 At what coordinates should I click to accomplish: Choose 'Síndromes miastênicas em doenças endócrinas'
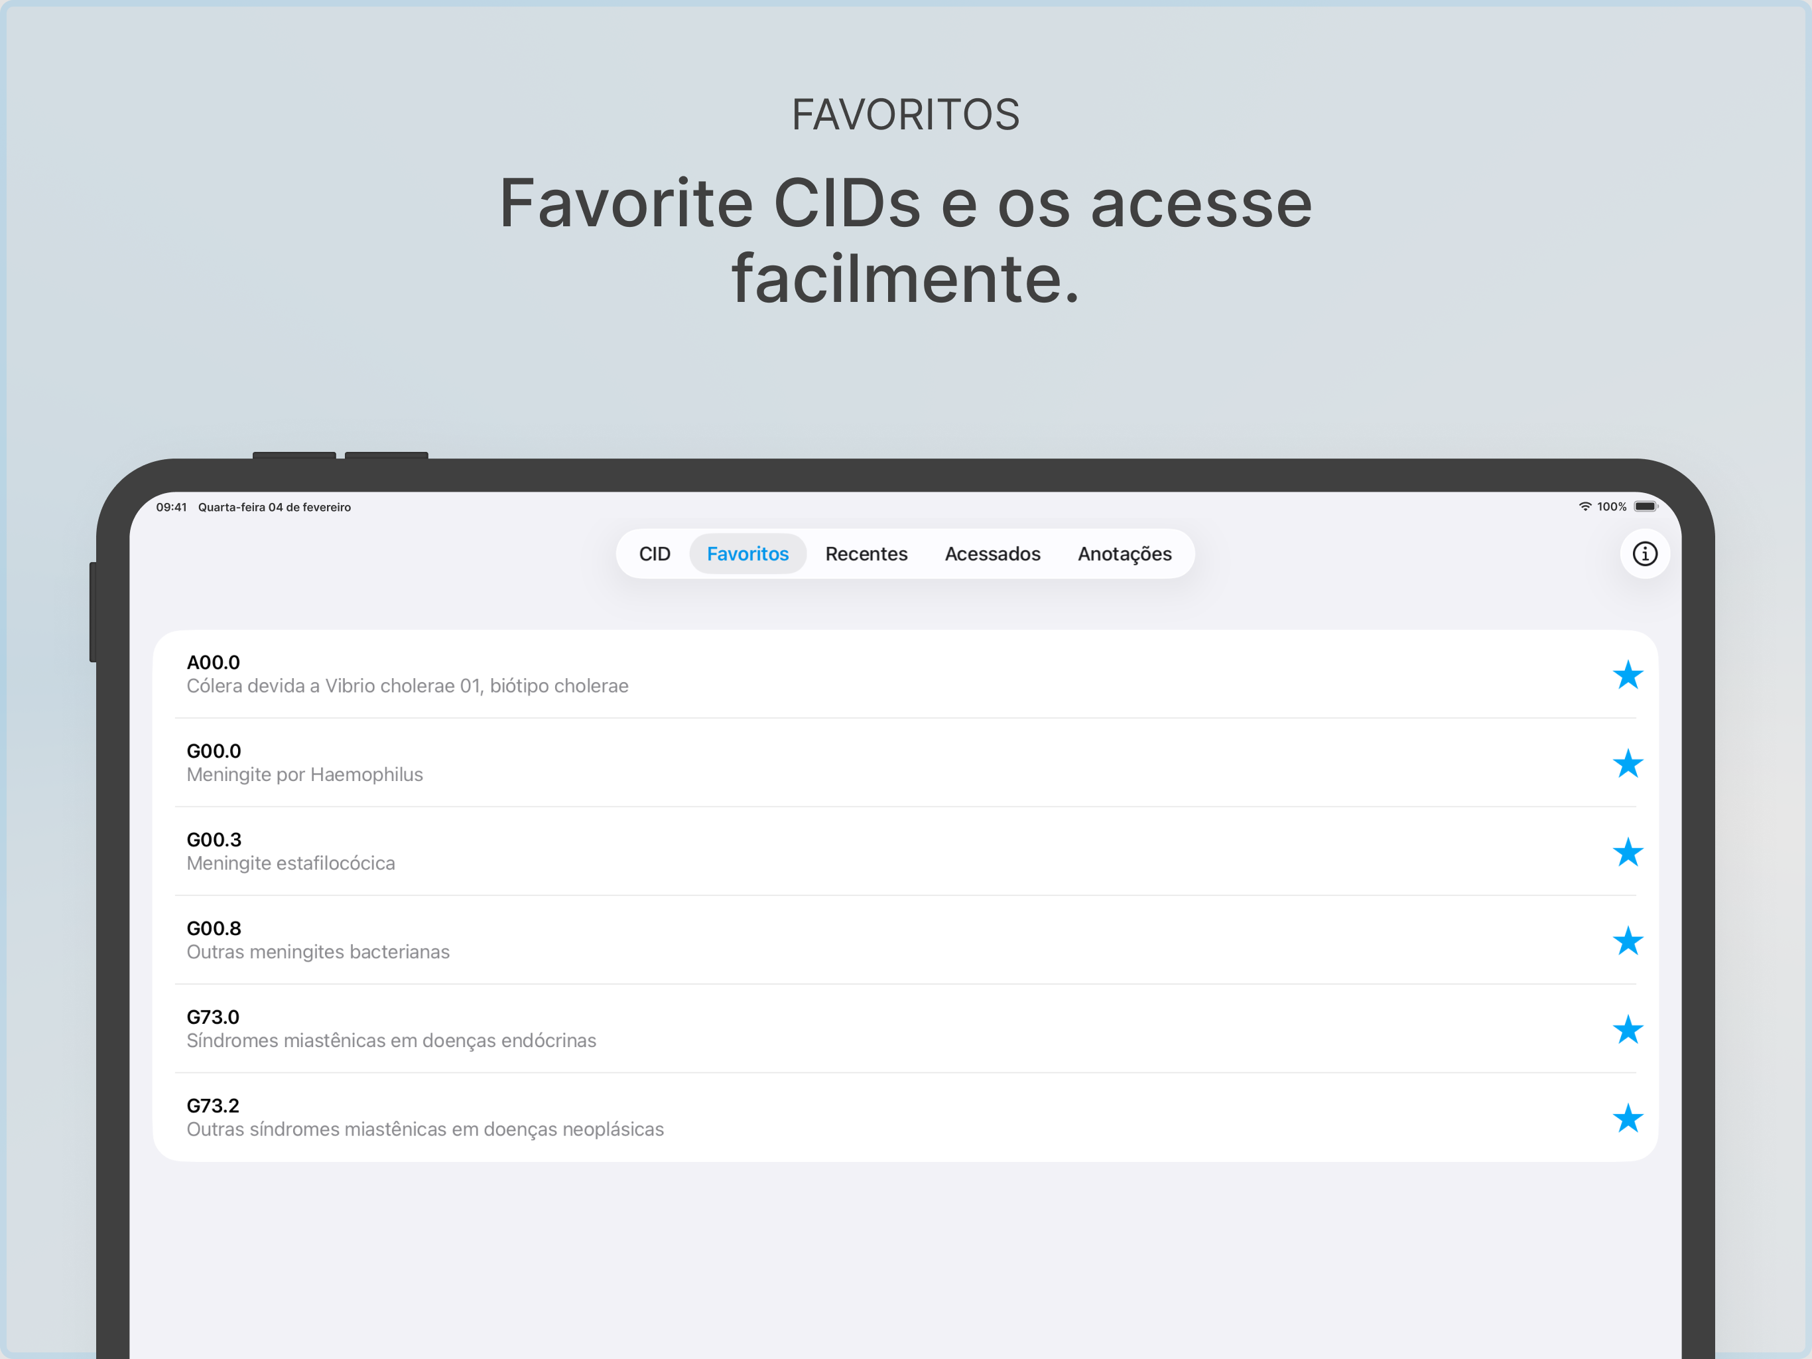(391, 1040)
